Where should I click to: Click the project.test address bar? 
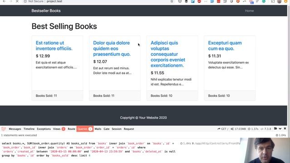(x=54, y=1)
